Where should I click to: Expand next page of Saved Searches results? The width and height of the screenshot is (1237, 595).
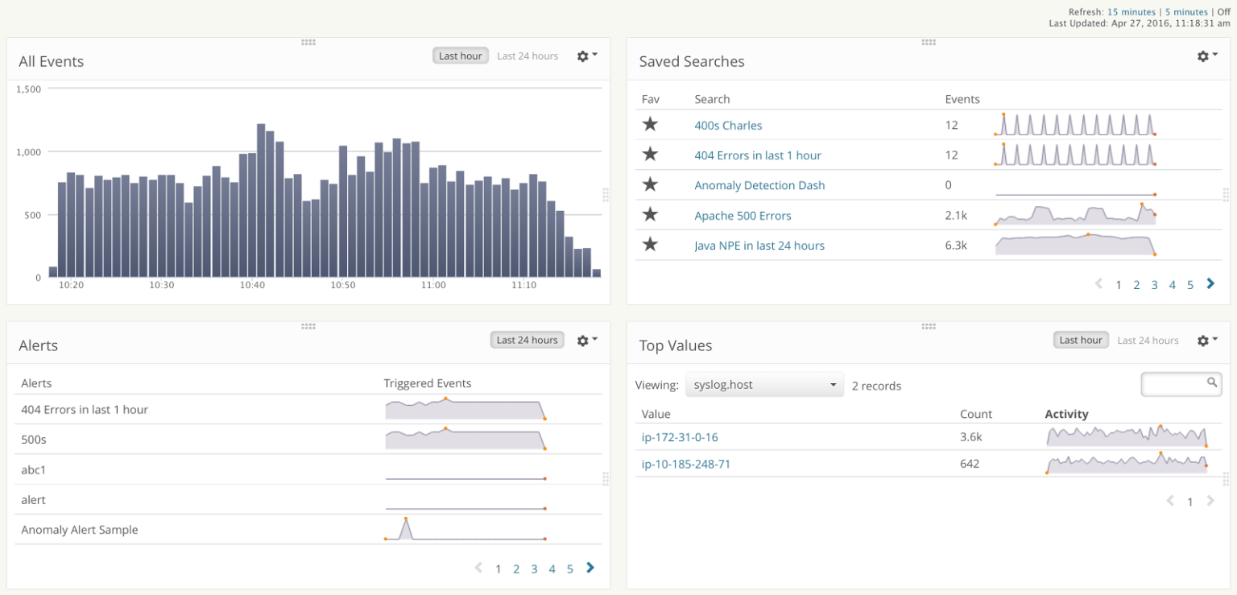click(x=1210, y=283)
